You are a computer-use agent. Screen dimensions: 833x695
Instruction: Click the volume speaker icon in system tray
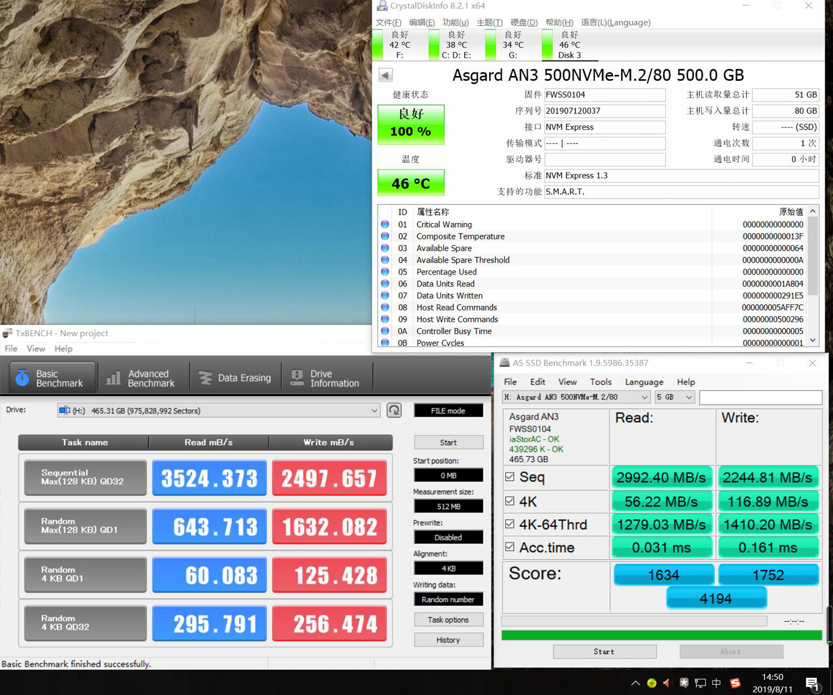pos(667,683)
